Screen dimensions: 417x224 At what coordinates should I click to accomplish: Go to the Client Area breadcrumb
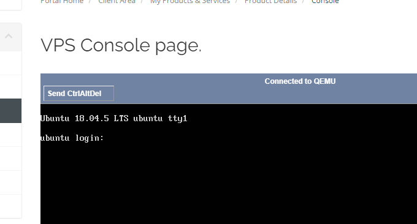[117, 2]
